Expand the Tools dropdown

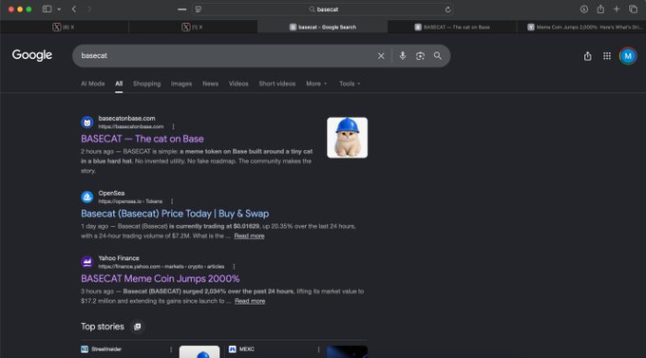(x=350, y=84)
